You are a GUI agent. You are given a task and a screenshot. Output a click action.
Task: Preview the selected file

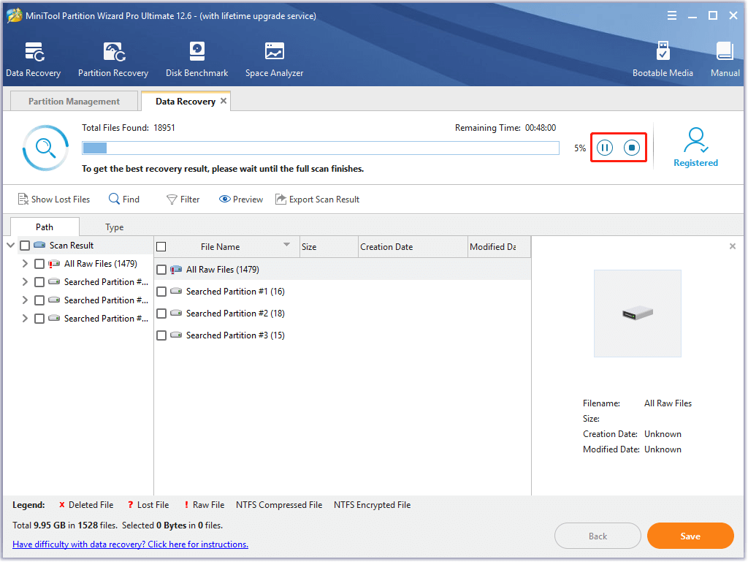pos(241,200)
